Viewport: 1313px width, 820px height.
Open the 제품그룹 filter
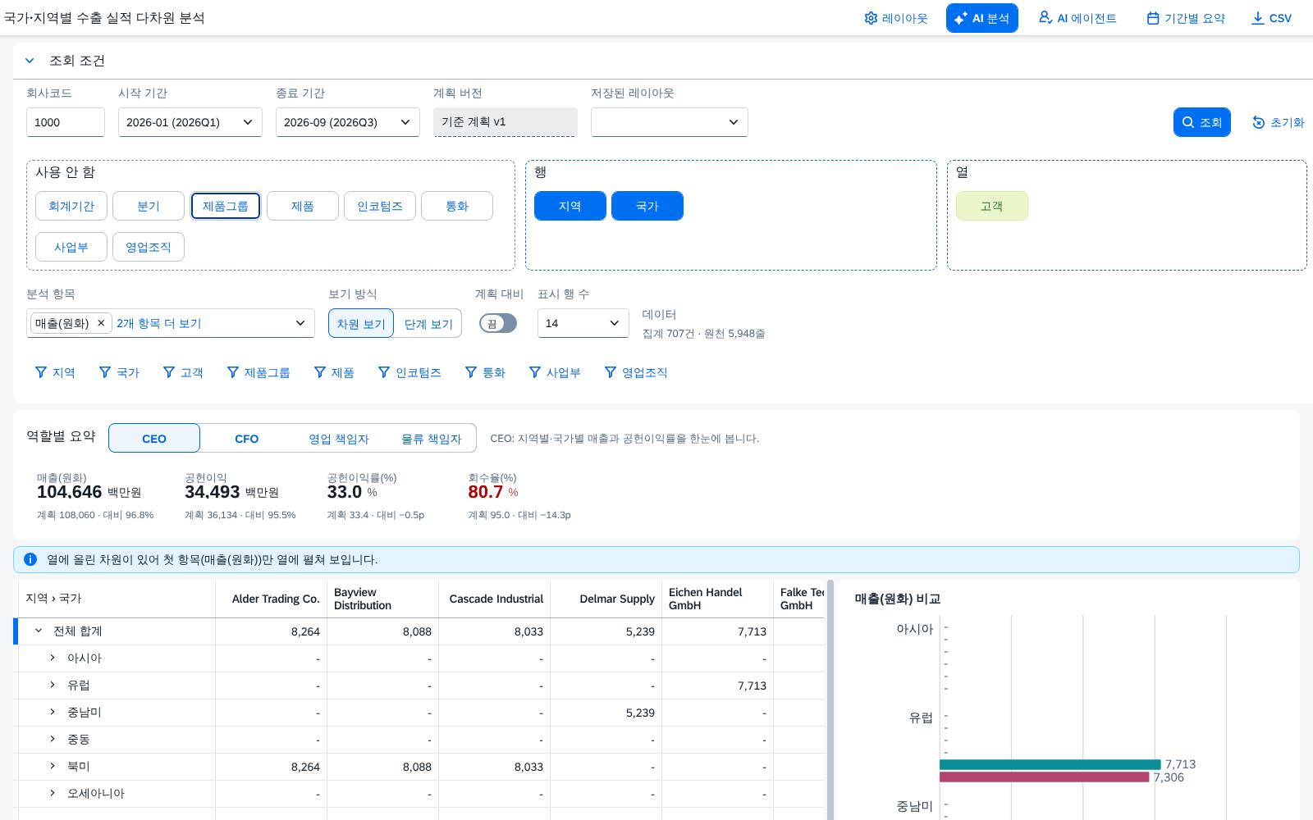(258, 372)
